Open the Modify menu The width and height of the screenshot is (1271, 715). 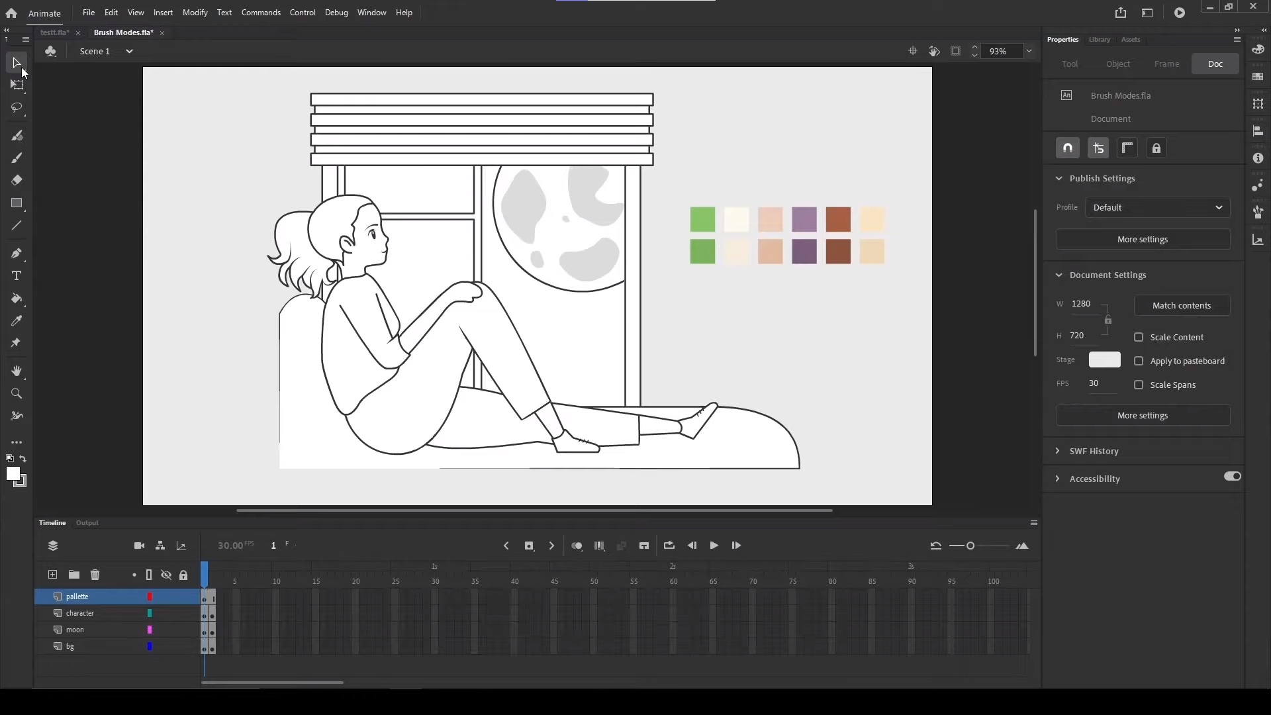click(195, 12)
